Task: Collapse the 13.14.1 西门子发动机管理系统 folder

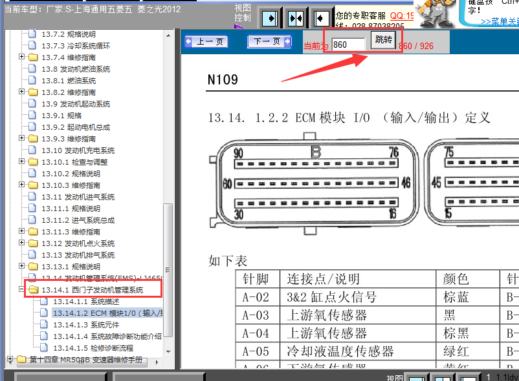Action: pyautogui.click(x=22, y=289)
